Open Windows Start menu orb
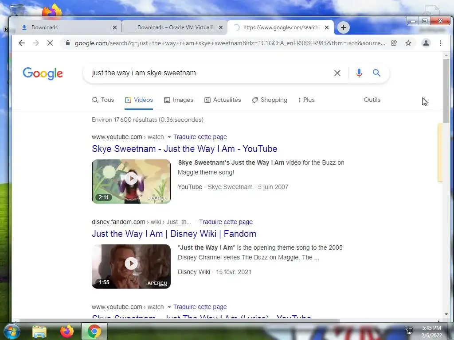 pyautogui.click(x=12, y=331)
